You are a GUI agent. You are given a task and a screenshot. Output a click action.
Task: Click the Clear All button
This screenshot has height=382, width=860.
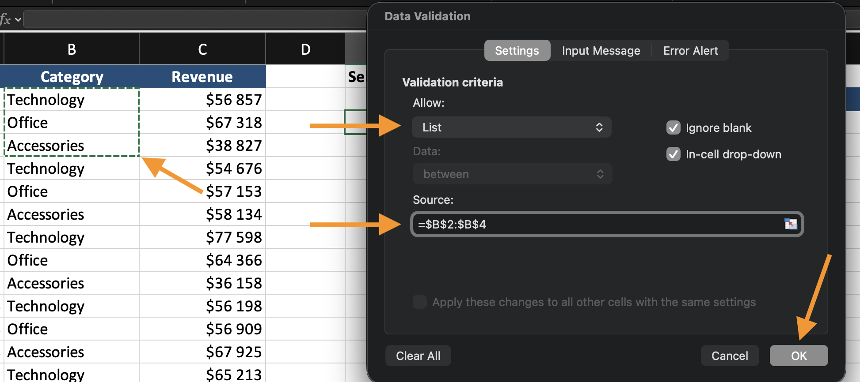(418, 356)
